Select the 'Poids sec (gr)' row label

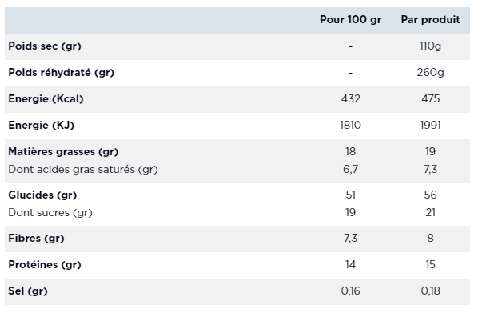45,46
